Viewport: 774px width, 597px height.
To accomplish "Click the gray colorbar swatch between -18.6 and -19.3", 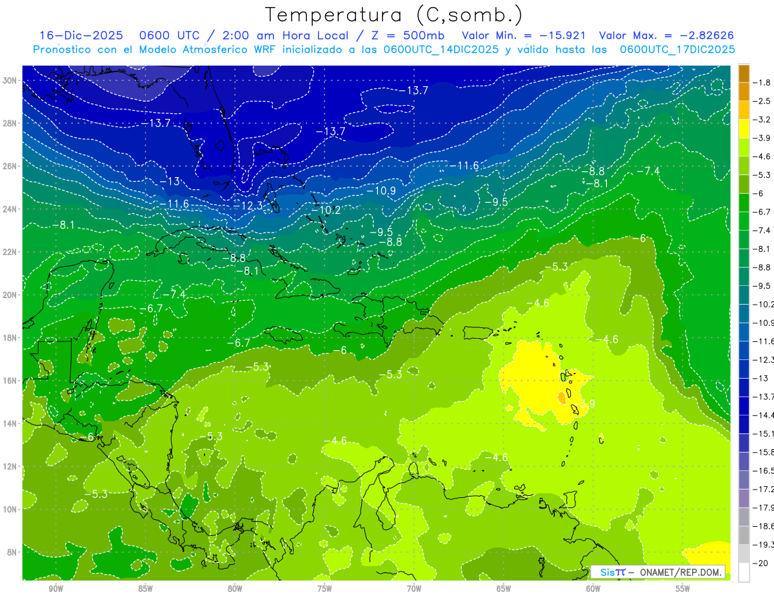I will pos(744,535).
